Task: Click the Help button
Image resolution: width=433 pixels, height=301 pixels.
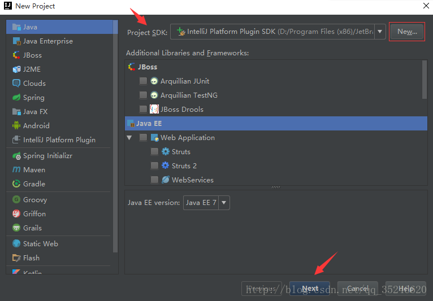Action: click(405, 289)
